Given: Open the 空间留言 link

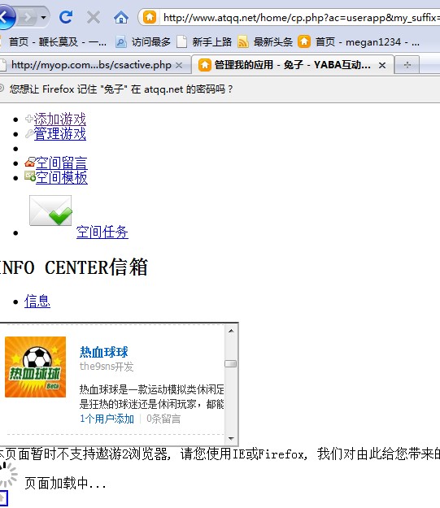Looking at the screenshot, I should pos(61,163).
